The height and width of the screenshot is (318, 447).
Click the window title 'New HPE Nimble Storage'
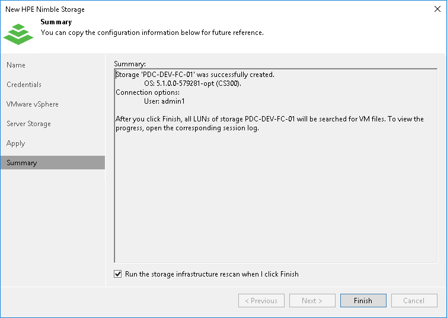45,9
